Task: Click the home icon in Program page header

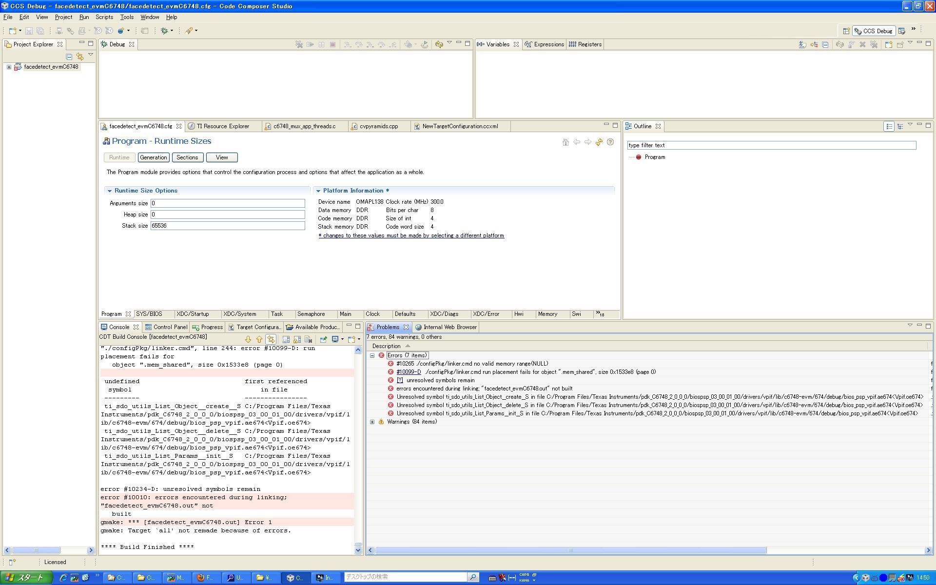Action: click(565, 142)
